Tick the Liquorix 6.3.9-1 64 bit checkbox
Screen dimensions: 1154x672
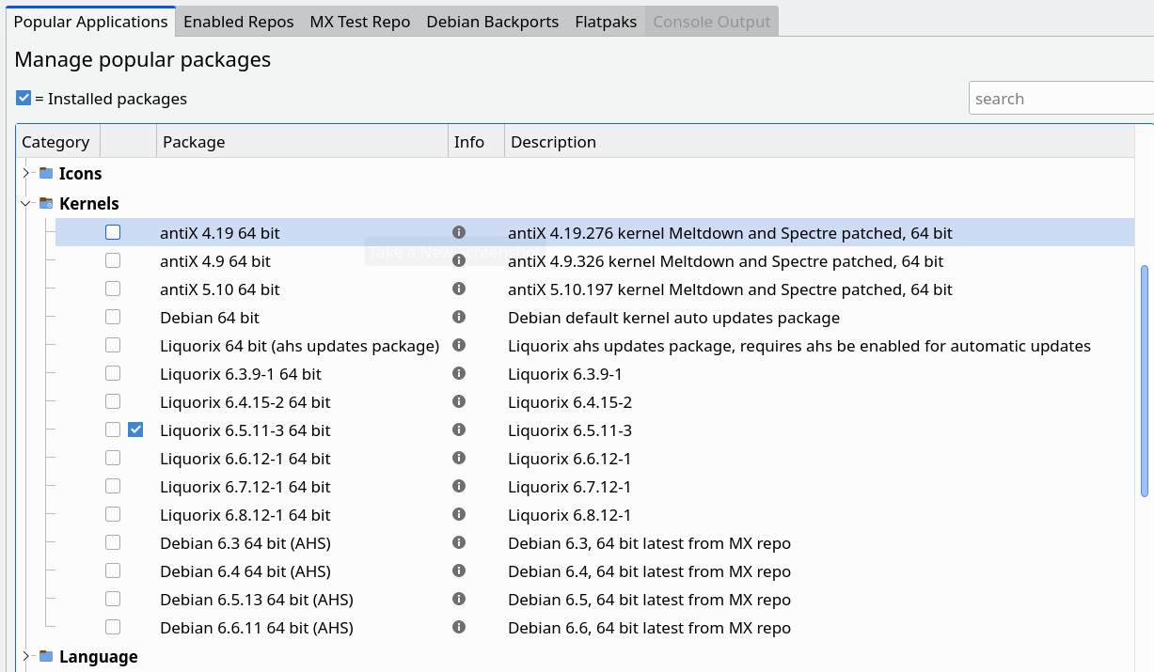[113, 373]
